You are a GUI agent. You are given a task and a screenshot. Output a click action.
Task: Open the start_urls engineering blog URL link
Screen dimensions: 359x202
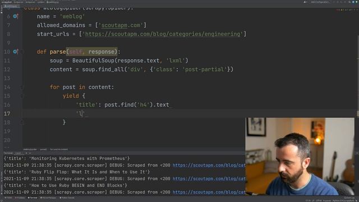click(x=162, y=34)
